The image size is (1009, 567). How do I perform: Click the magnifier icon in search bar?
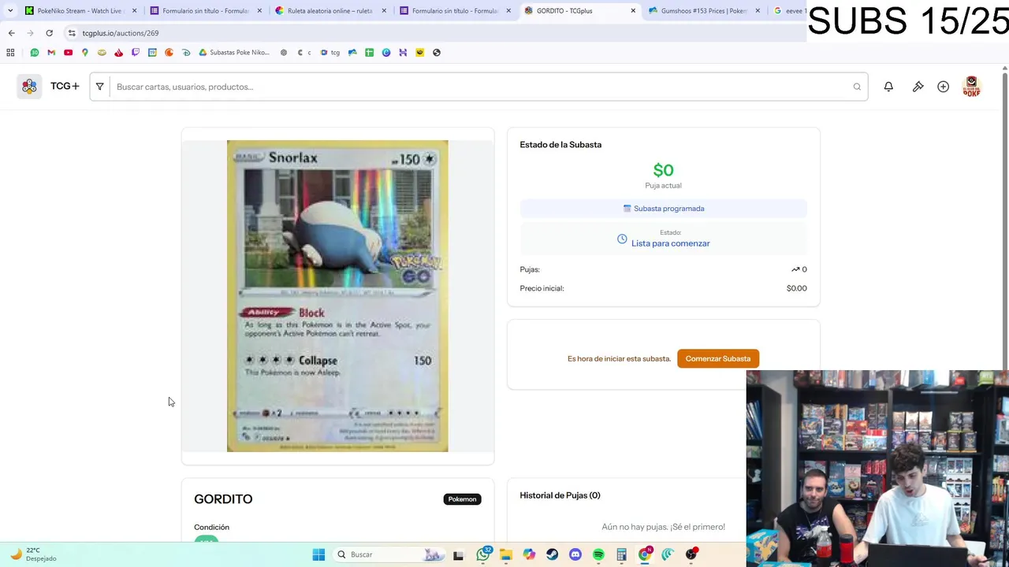coord(857,87)
